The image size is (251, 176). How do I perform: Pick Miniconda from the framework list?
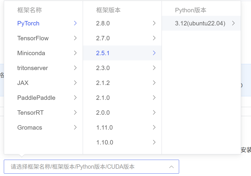tap(43, 53)
